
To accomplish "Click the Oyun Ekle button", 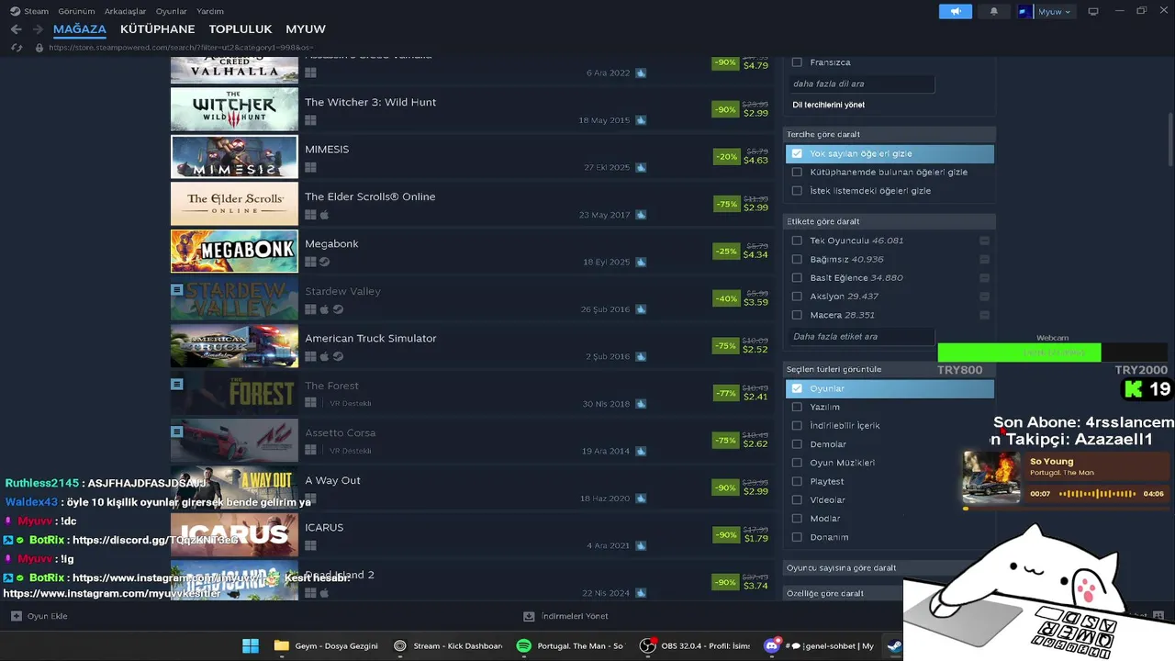I will click(39, 616).
